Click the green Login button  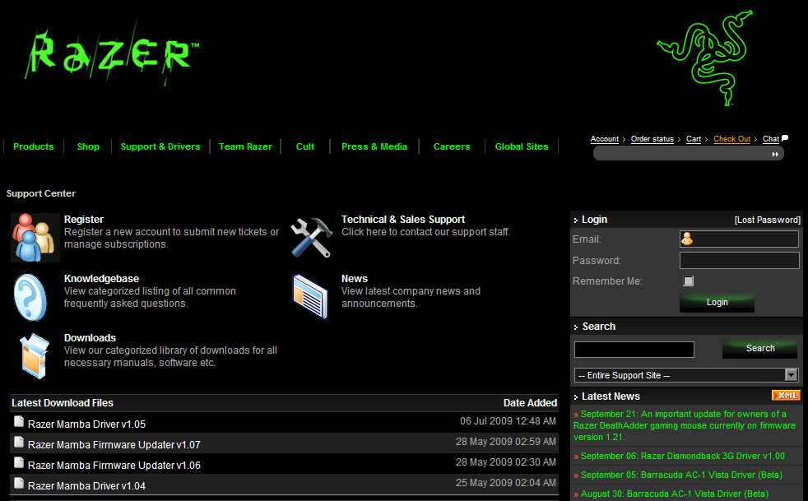coord(717,303)
